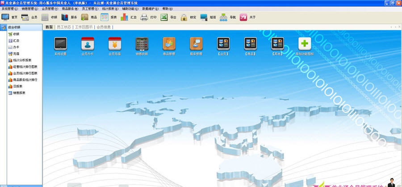
Task: Switch to the 会员信息 tab
Action: (x=104, y=27)
